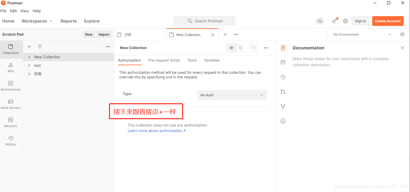Click the filter icon in collections search
This screenshot has height=192, width=410.
[40, 47]
